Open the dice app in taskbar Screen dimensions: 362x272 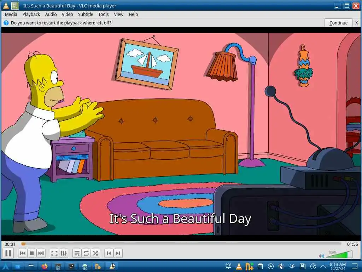[71, 267]
